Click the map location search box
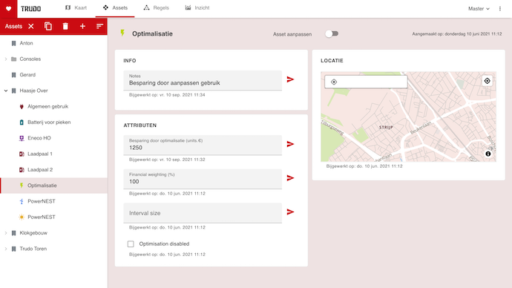 [366, 82]
